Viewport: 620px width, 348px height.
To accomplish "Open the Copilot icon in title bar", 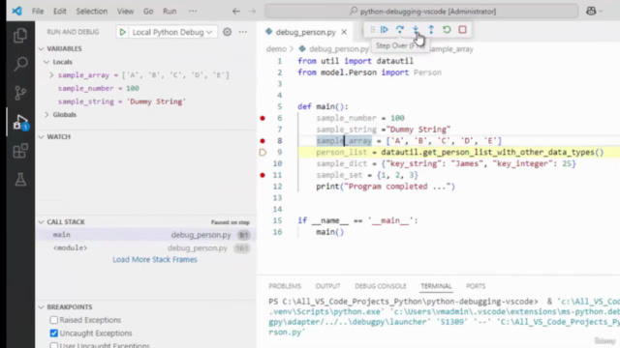I will click(591, 11).
